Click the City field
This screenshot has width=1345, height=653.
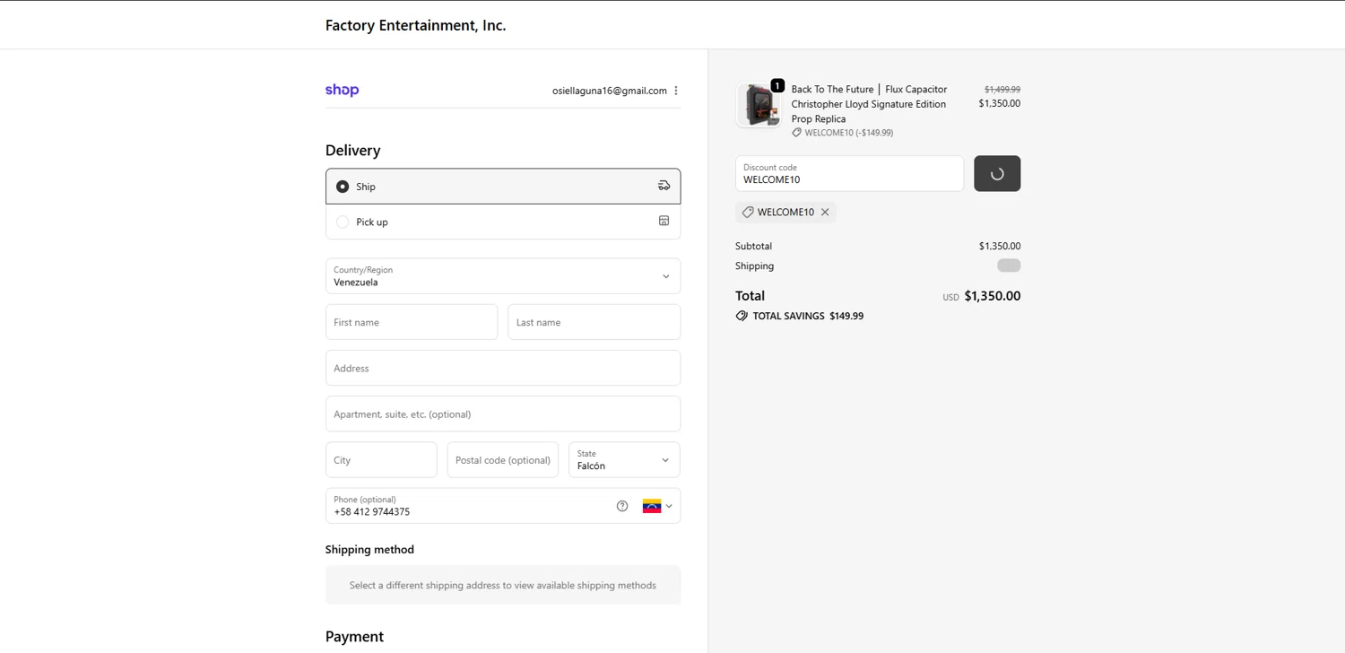(381, 460)
